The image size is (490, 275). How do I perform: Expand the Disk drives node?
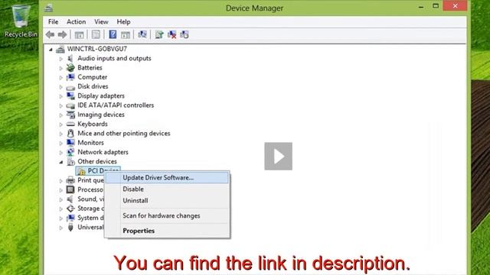tap(61, 86)
